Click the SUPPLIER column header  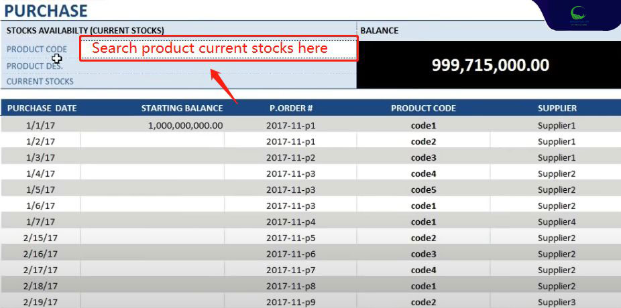(557, 108)
